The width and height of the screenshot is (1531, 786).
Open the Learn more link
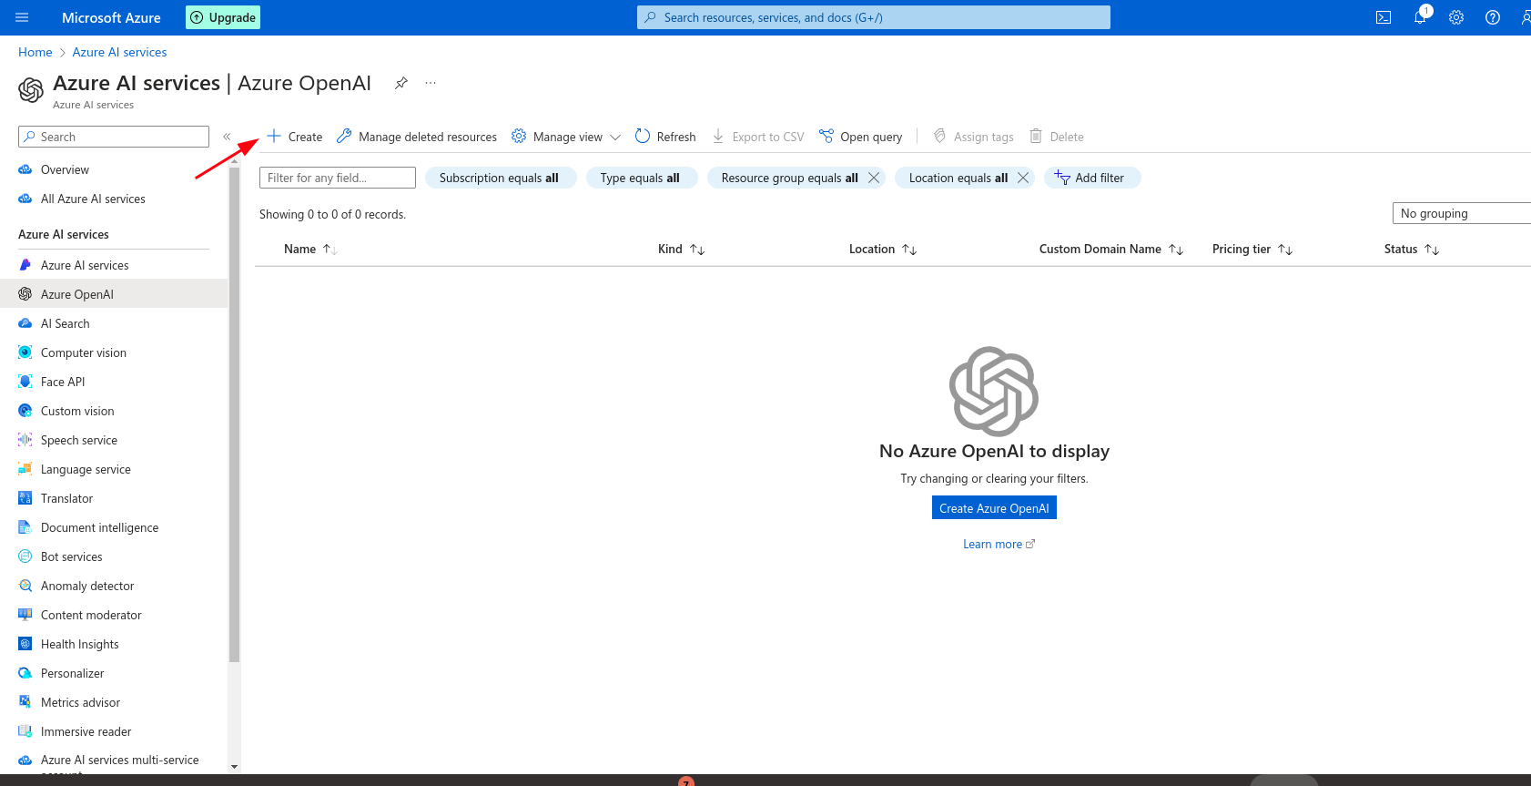[x=999, y=544]
